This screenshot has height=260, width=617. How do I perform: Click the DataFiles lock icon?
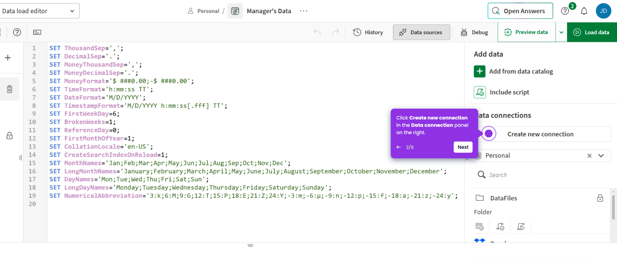(600, 198)
